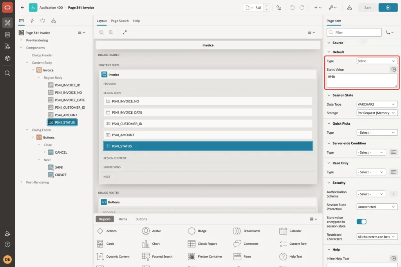The image size is (401, 267).
Task: Open the Utilities wrench menu
Action: [332, 8]
